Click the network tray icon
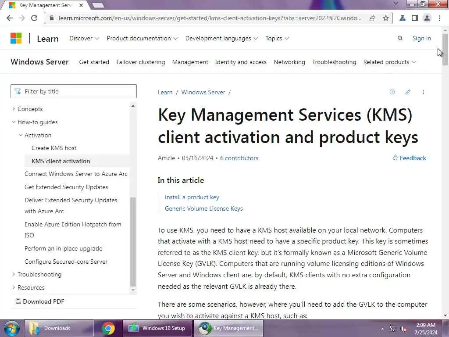This screenshot has height=337, width=449. pos(393,329)
